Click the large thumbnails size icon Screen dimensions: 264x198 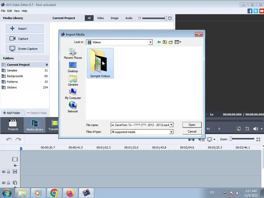[x=170, y=18]
